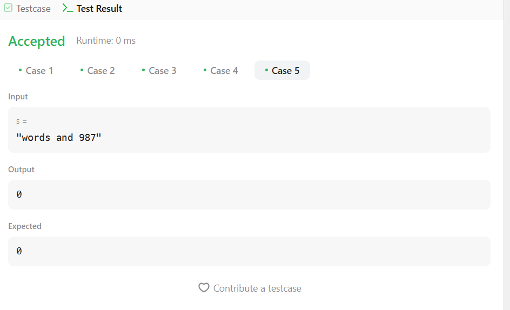Click the green dot beside Case 3
Screen dimensions: 510x310
click(144, 70)
